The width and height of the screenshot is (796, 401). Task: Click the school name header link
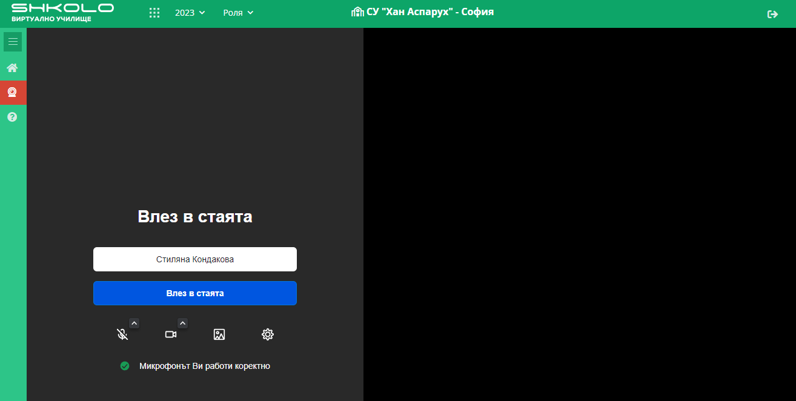click(x=423, y=12)
